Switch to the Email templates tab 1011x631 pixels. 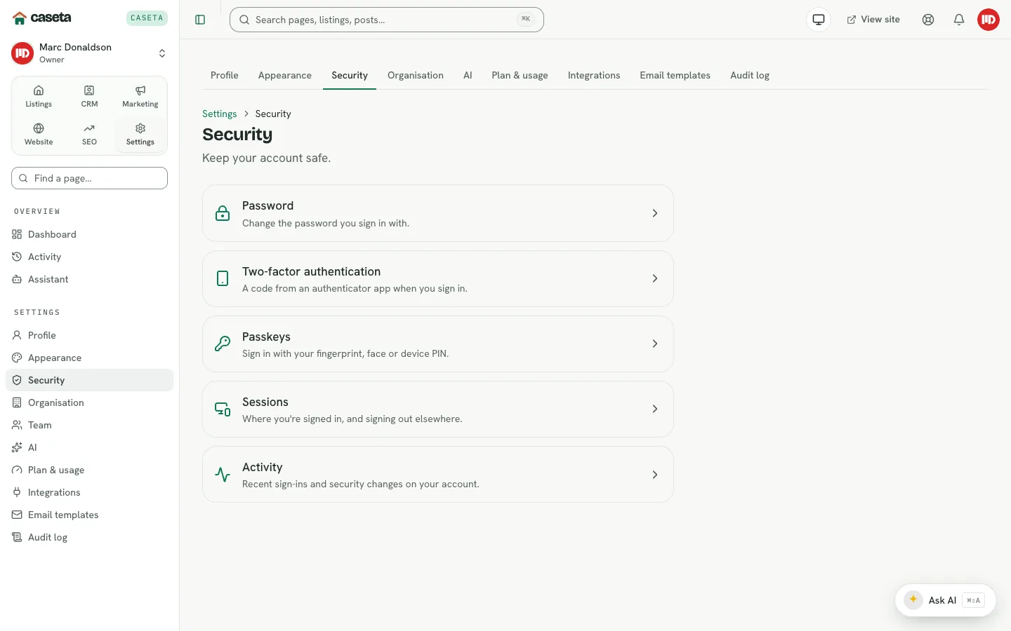675,75
